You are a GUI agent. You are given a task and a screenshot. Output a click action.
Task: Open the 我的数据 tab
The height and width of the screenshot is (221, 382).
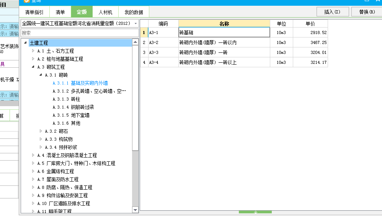134,12
